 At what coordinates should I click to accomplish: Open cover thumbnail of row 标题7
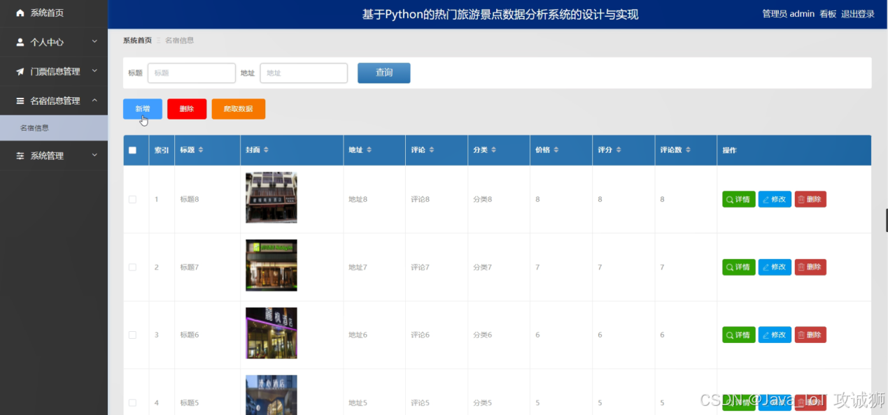point(272,265)
